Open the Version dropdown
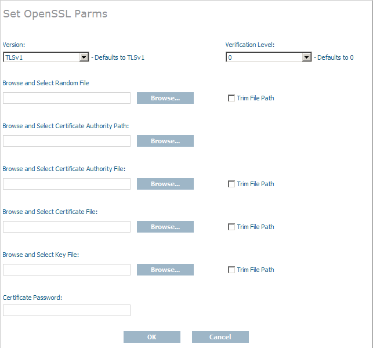The image size is (373, 348). (46, 57)
